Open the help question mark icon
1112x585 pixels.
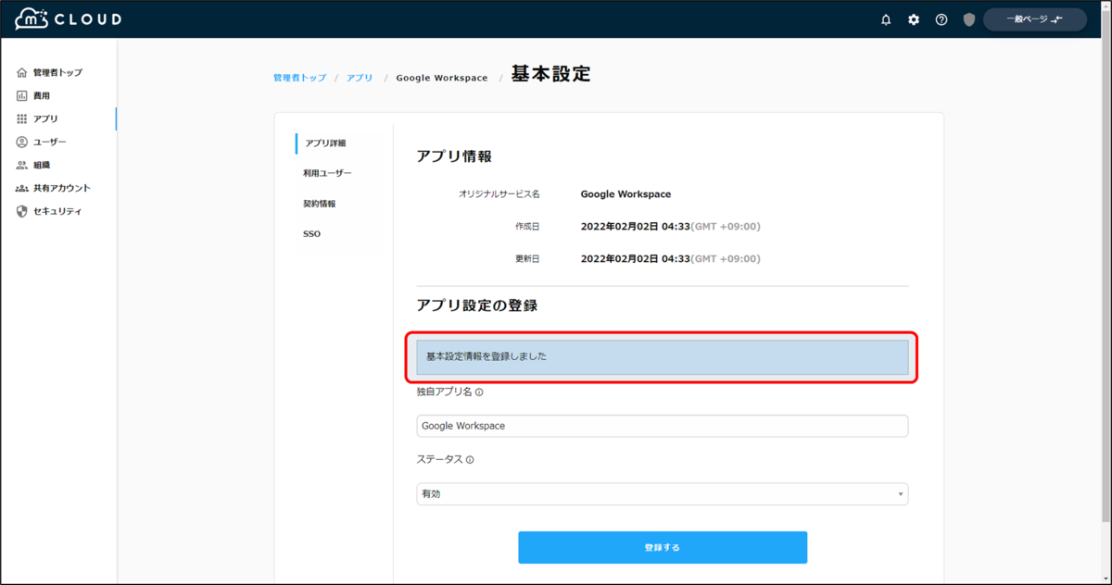coord(941,19)
